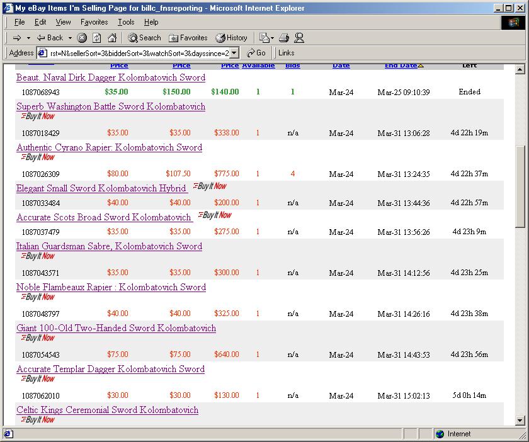Viewport: 529px width, 442px height.
Task: Open Superb Washington Battle Sword Kolombatovich listing
Action: (111, 106)
